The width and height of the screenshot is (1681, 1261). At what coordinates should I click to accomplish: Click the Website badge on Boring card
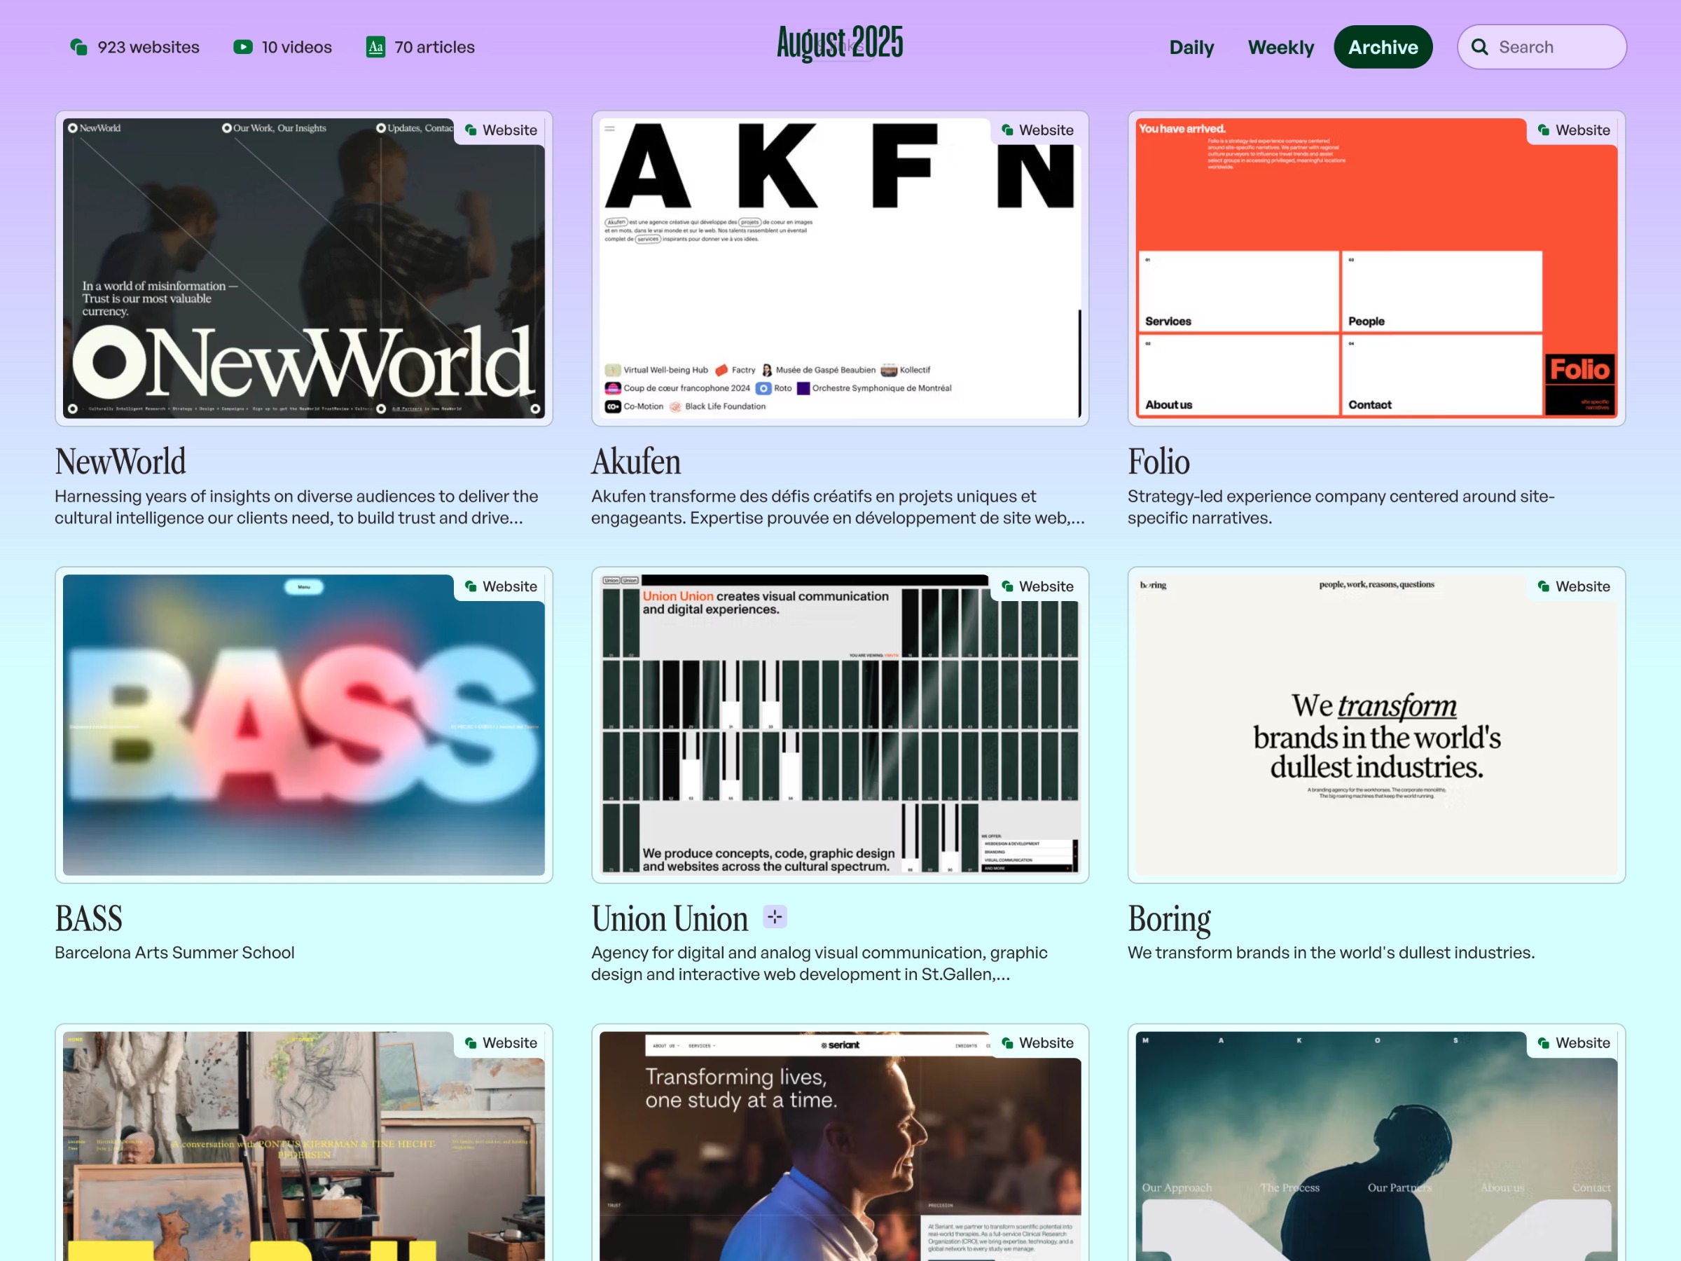point(1575,587)
